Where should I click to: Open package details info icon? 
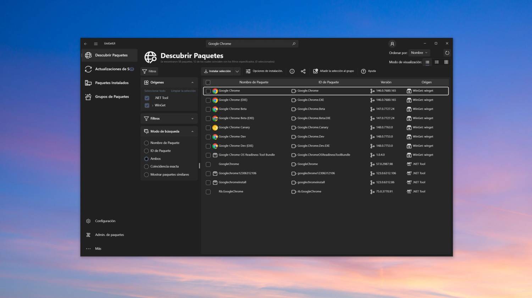click(292, 71)
